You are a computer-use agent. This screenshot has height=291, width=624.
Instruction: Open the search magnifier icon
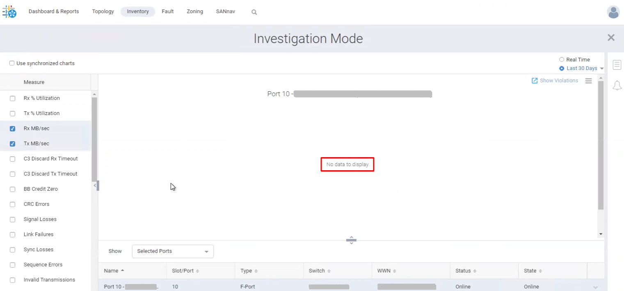254,12
